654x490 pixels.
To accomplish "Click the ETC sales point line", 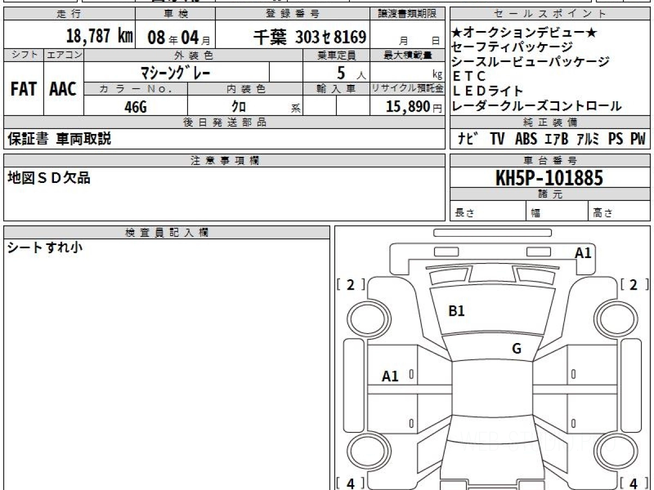I will [469, 77].
